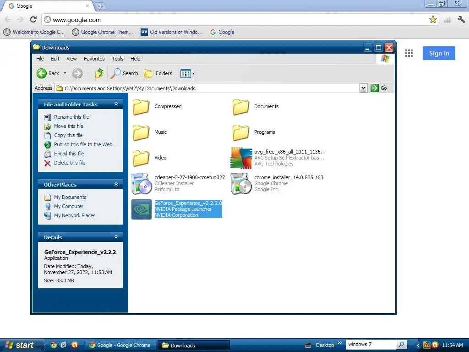Click the taskbar search box
469x352 pixels.
pyautogui.click(x=370, y=345)
